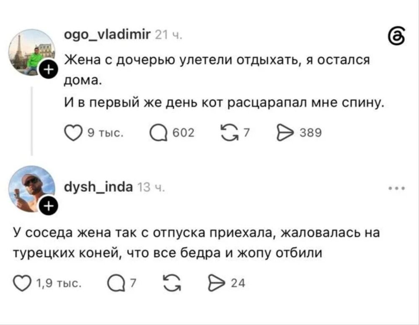Repost the dysh_inda reply
Image resolution: width=419 pixels, height=325 pixels.
point(172,283)
